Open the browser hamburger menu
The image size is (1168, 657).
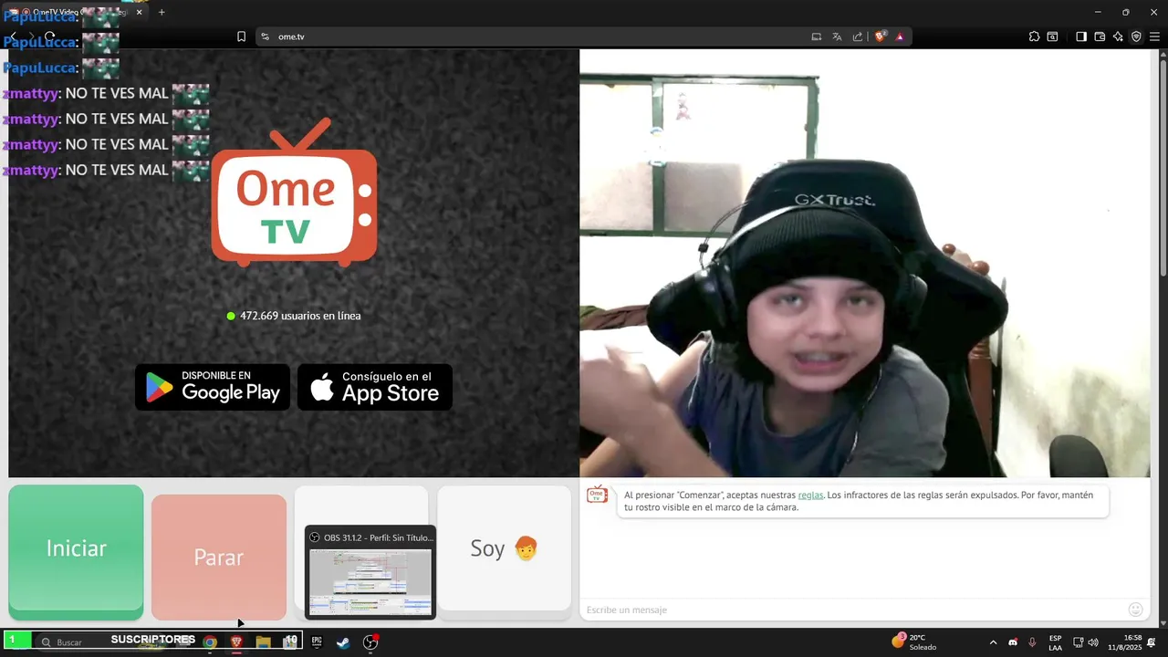point(1154,36)
